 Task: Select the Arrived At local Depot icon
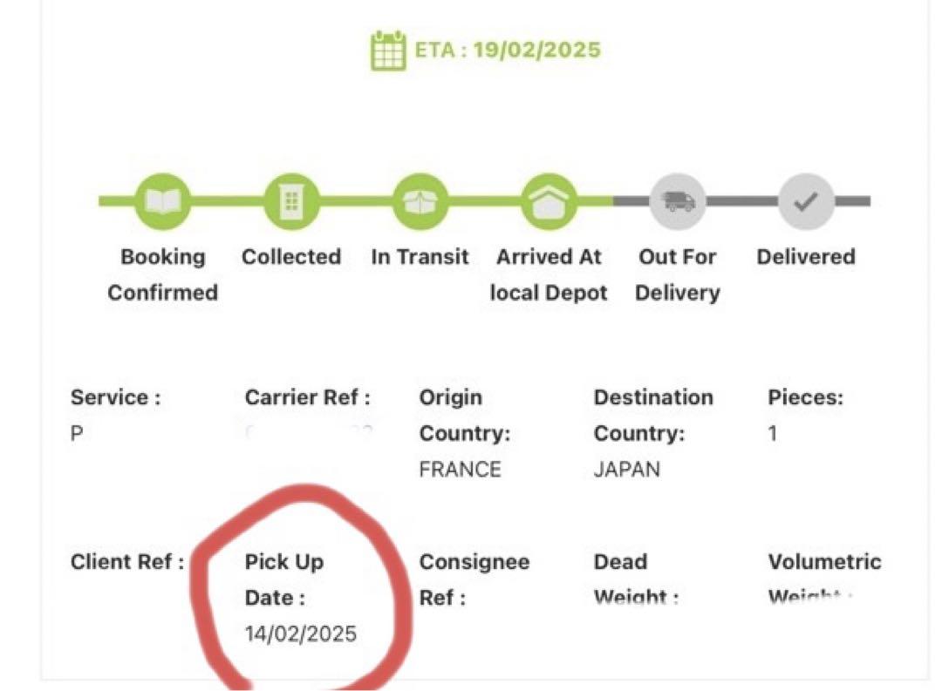[549, 201]
